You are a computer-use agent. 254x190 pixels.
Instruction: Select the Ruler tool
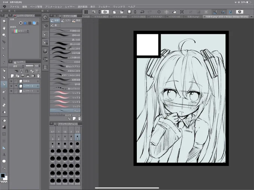coord(4,148)
